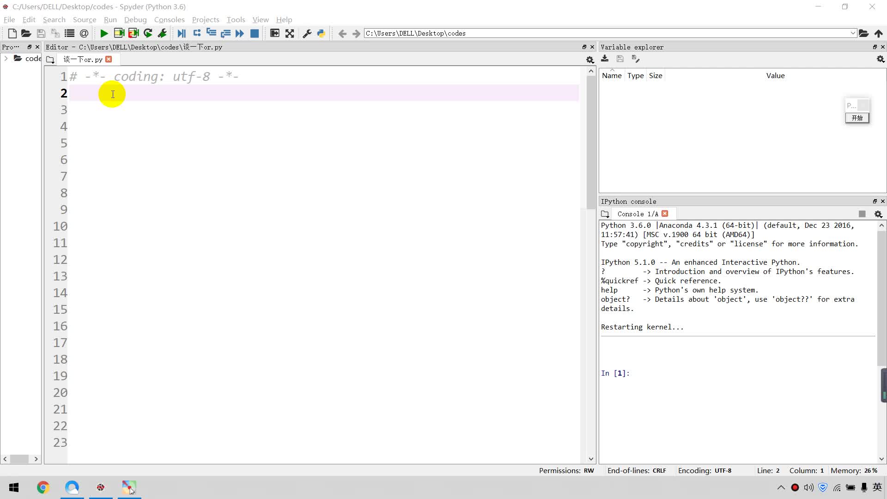Sort variables by the Name column header

[x=612, y=76]
